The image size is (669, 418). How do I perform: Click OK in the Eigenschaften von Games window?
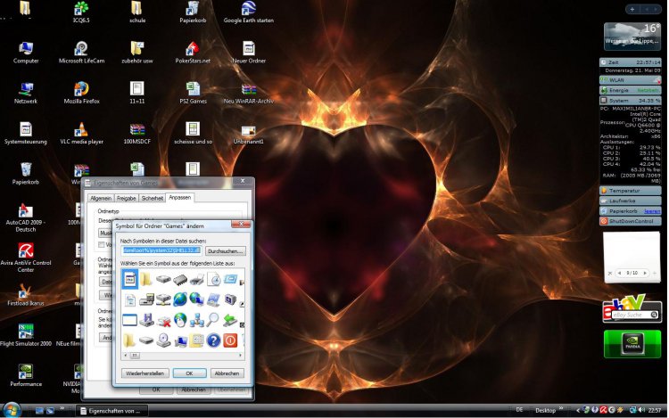[x=156, y=389]
